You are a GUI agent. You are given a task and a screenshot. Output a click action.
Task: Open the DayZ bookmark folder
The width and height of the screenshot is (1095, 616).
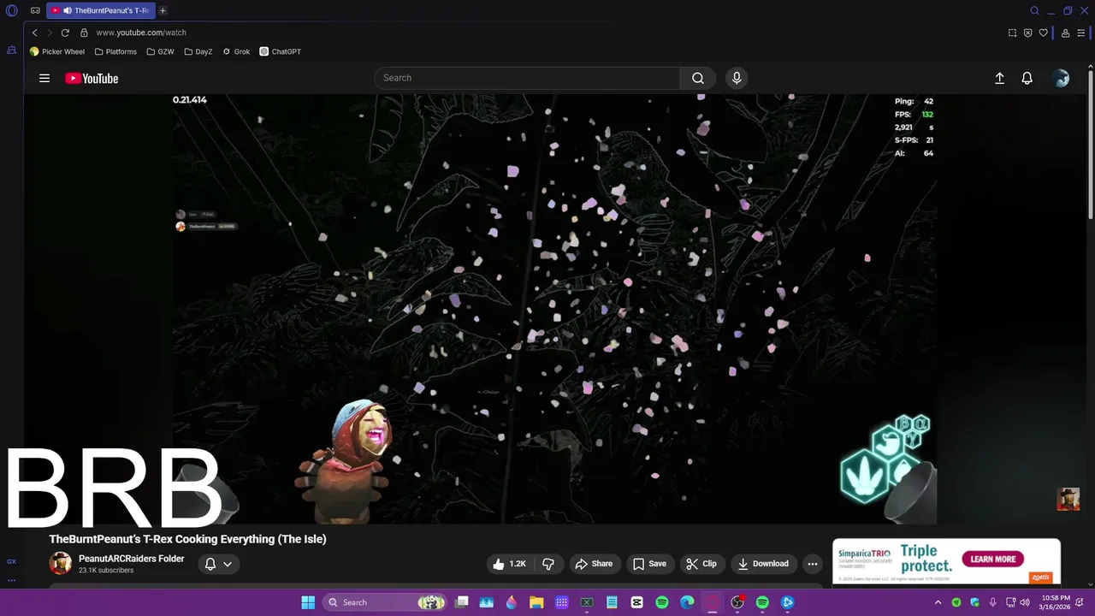(198, 51)
